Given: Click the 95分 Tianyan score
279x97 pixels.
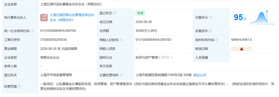Looking at the screenshot, I should [x=240, y=17].
